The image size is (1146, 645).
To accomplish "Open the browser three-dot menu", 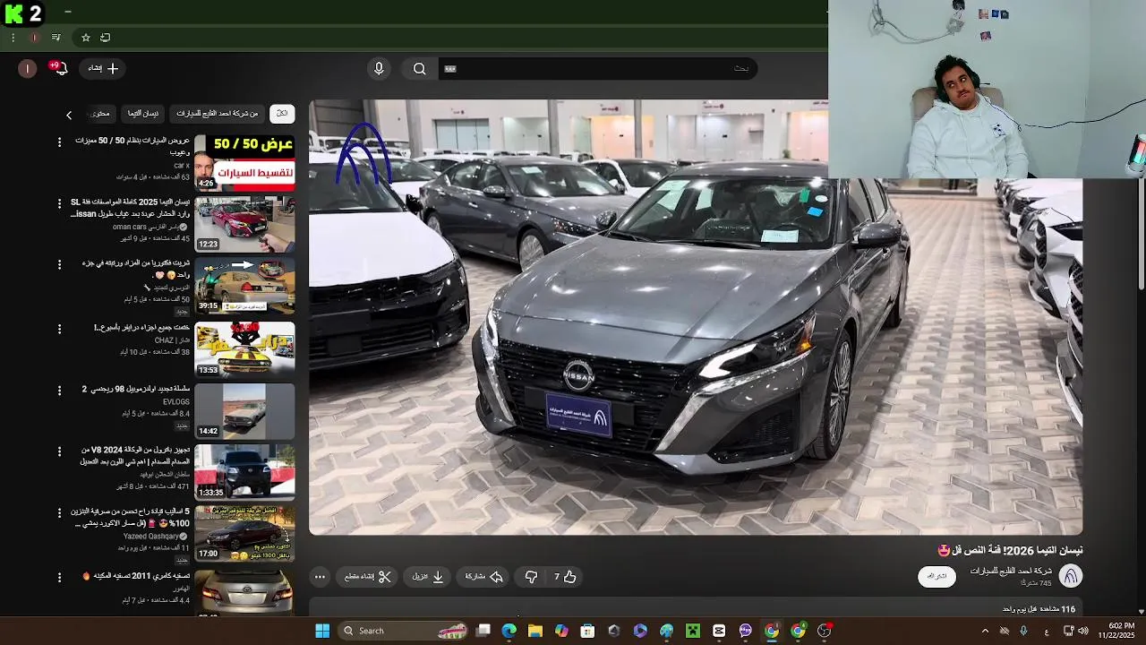I will 13,38.
